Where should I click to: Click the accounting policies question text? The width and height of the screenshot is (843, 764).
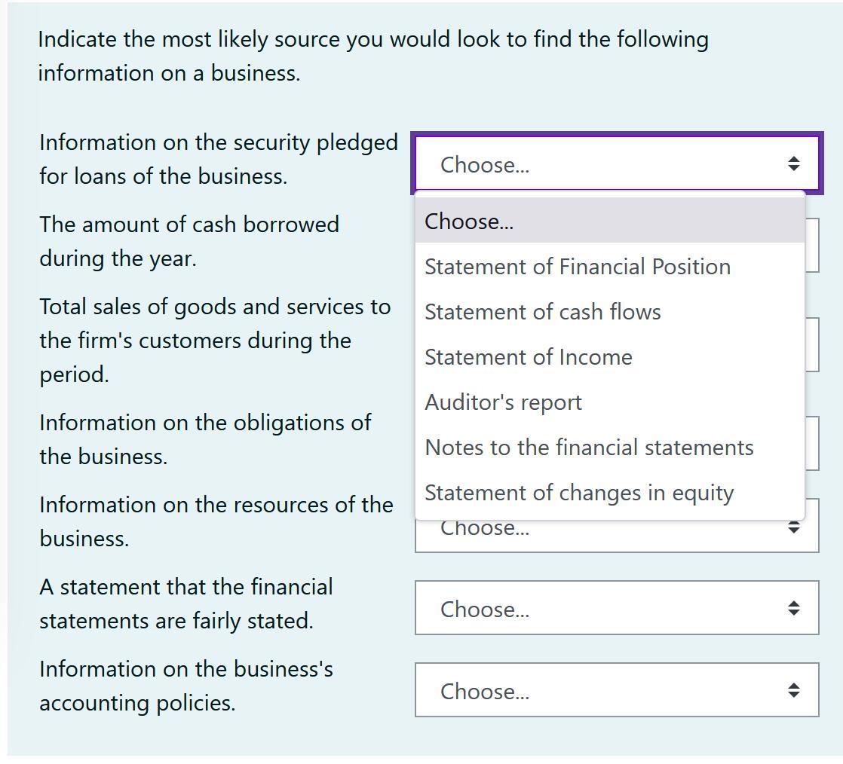(184, 686)
